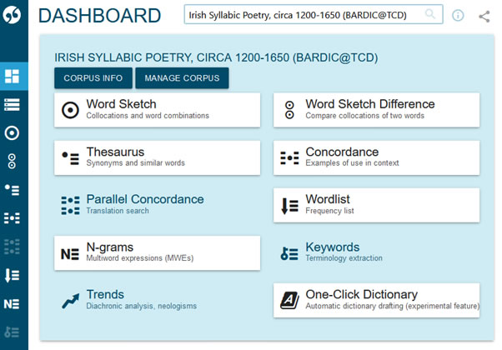Open the Concordance tool title
Image resolution: width=502 pixels, height=350 pixels.
(x=342, y=152)
